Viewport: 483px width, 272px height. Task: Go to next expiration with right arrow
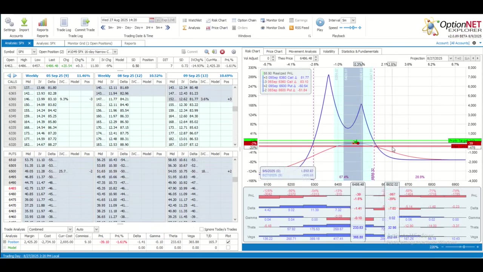(x=15, y=76)
